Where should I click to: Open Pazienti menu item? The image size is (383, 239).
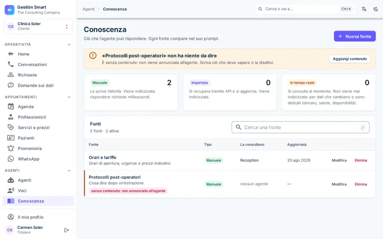38,138
